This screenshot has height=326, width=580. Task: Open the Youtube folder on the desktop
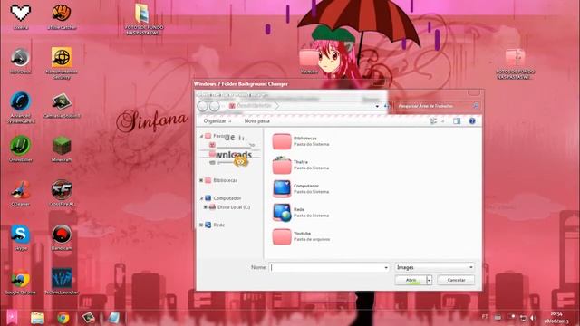click(309, 61)
